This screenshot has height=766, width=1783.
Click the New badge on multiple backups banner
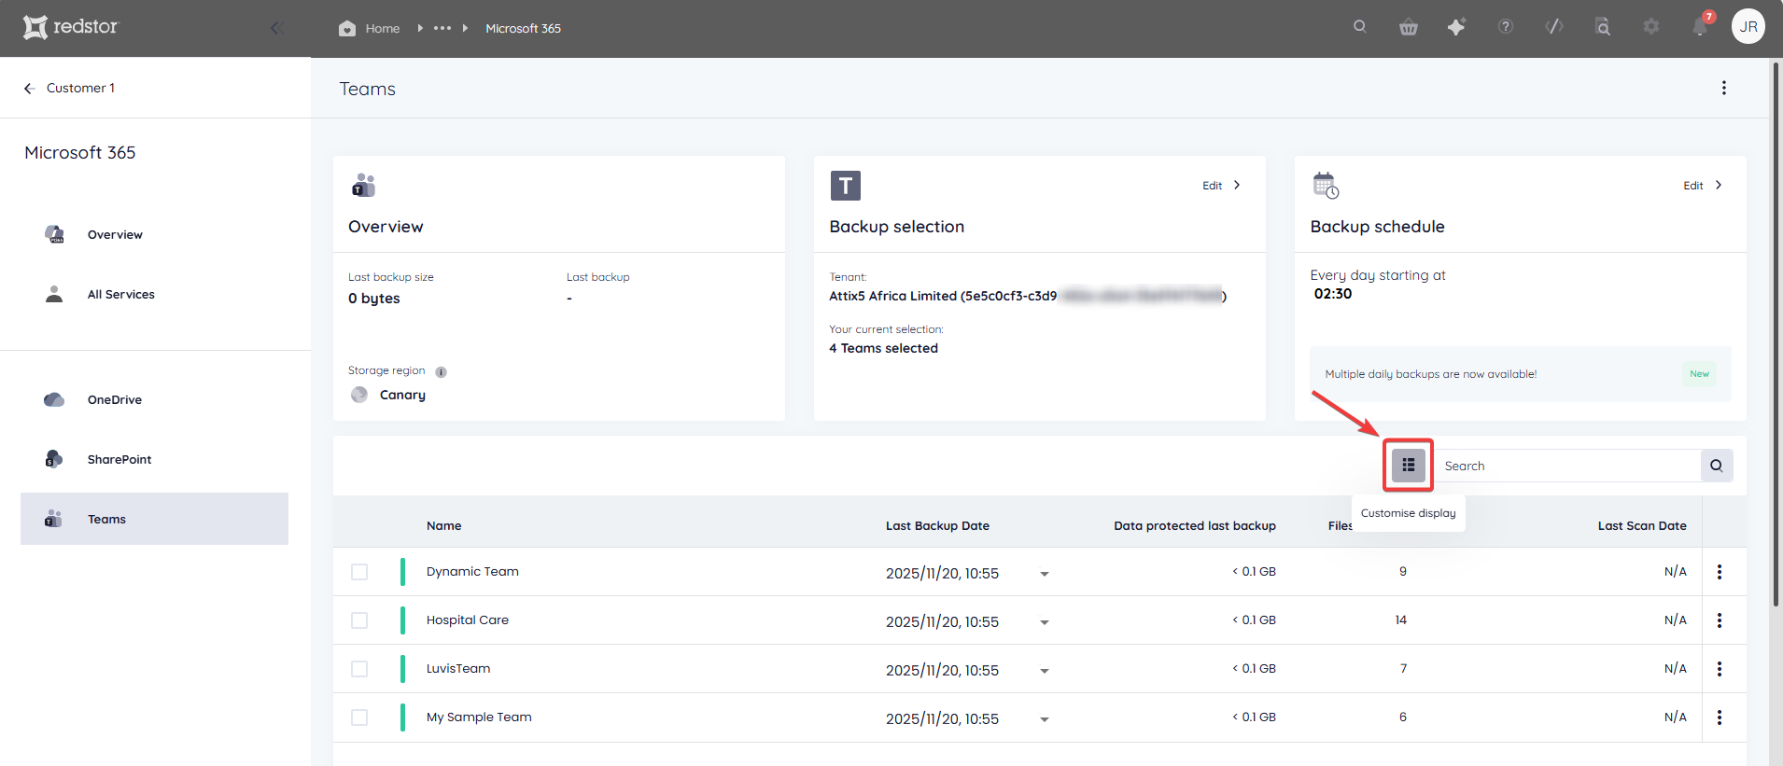click(x=1699, y=374)
